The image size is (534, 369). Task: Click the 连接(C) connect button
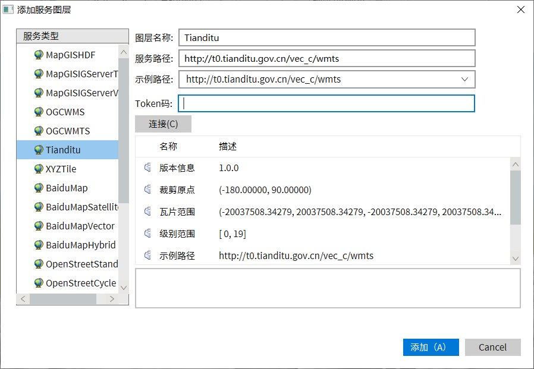[163, 124]
